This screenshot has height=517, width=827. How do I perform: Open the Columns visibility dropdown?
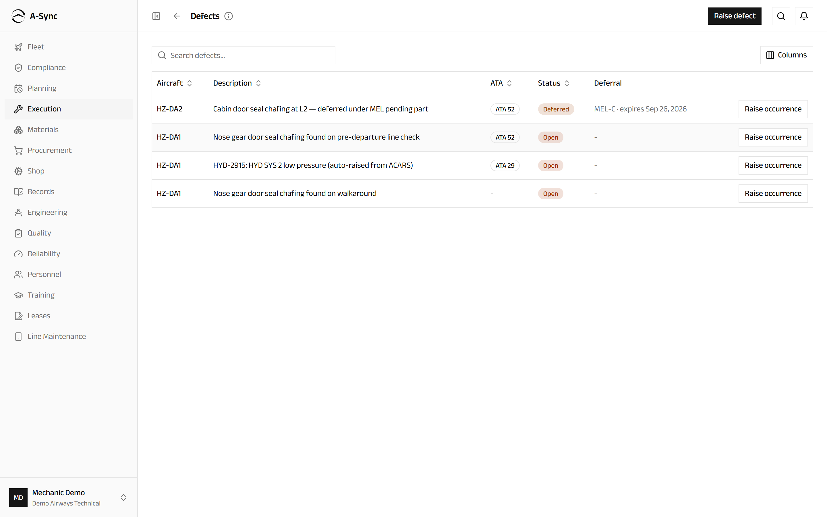[x=786, y=55]
